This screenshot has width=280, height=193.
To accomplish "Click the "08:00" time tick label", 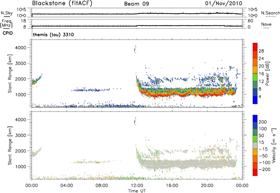I will 102,186.
